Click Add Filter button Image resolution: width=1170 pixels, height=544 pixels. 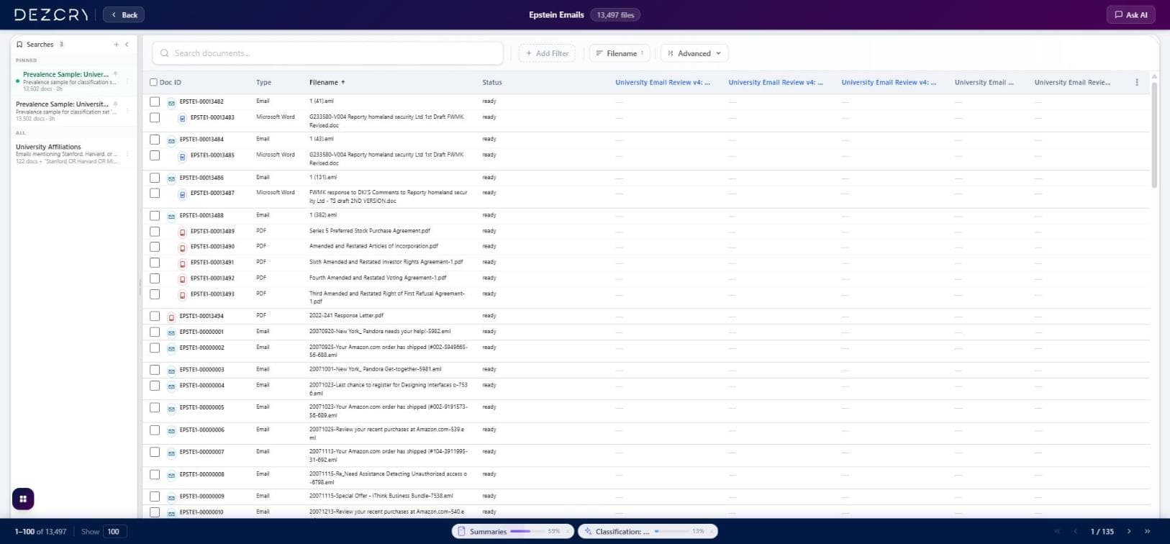[547, 53]
